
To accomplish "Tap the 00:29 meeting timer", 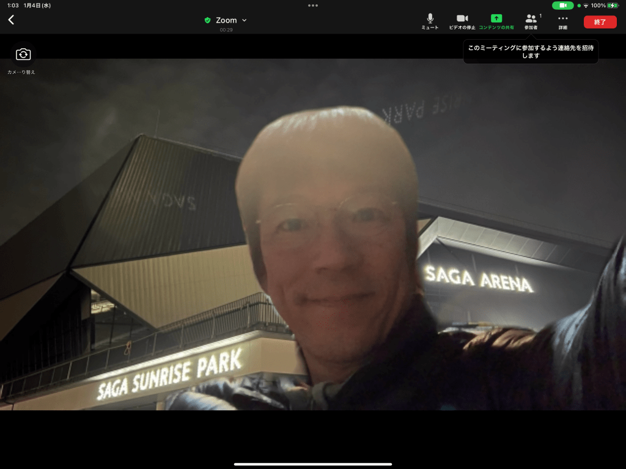I will 226,30.
